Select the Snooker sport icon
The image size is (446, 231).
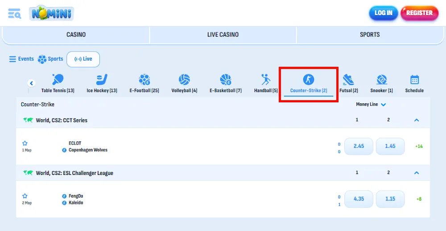tap(381, 80)
